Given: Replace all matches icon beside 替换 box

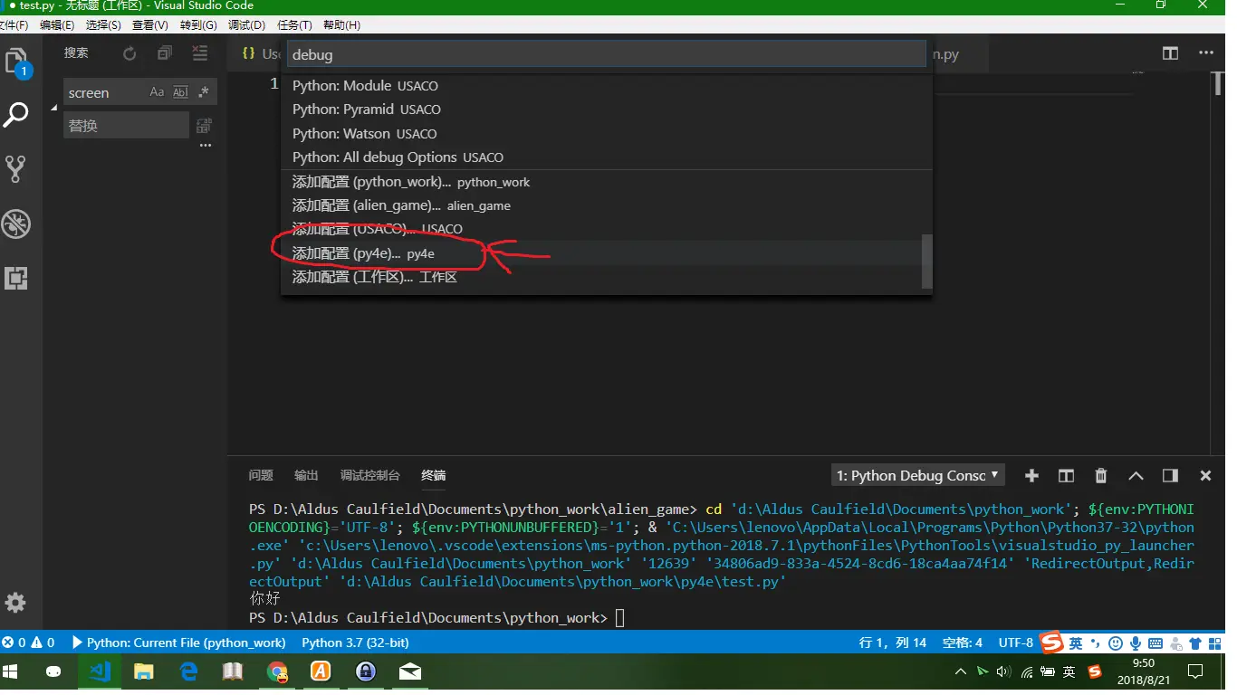Looking at the screenshot, I should tap(205, 125).
